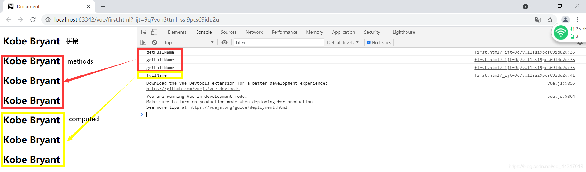Image resolution: width=586 pixels, height=172 pixels.
Task: Close the Document tab
Action: (89, 6)
